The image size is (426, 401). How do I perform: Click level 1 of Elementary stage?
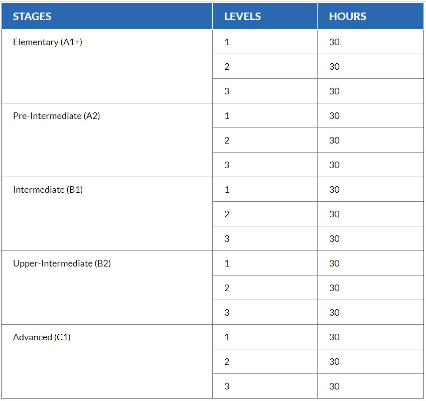(x=265, y=42)
